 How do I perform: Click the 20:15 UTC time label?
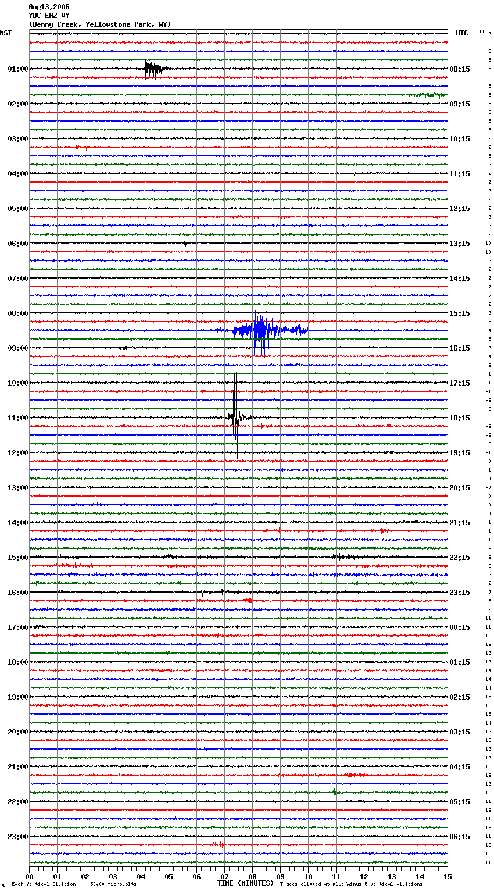460,488
